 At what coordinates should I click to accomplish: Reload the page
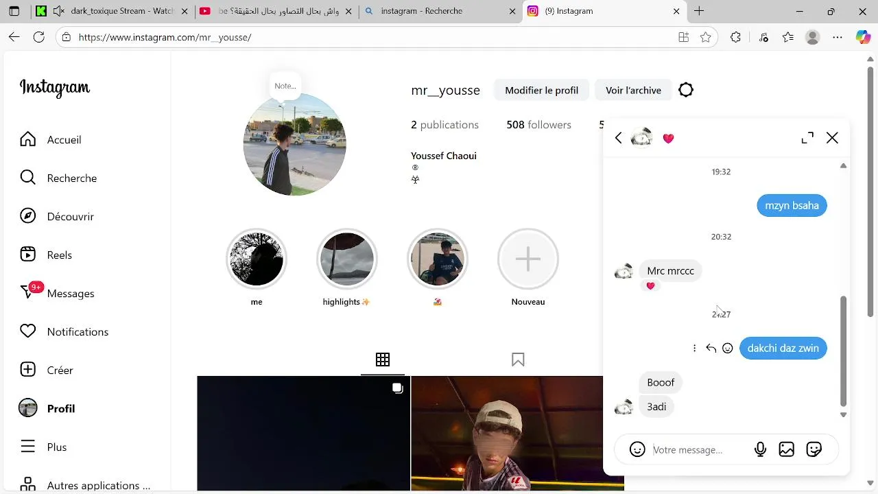pyautogui.click(x=39, y=37)
